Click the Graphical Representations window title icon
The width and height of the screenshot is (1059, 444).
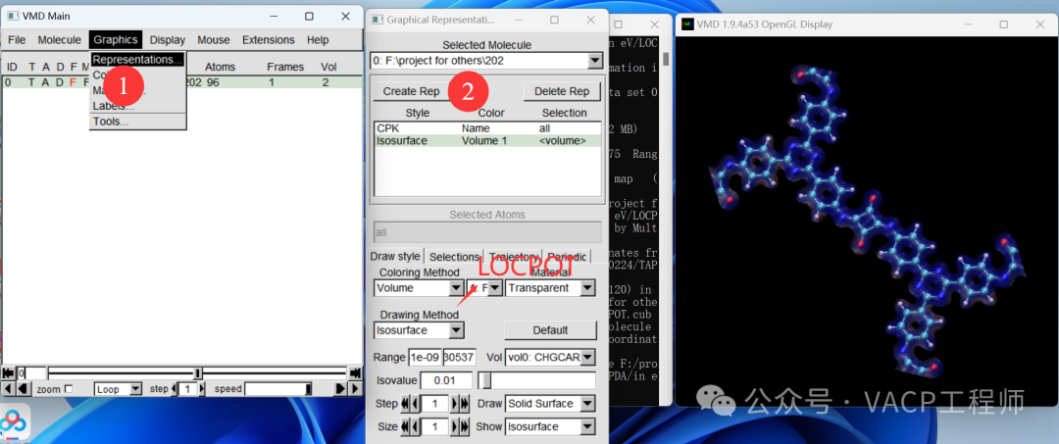378,20
